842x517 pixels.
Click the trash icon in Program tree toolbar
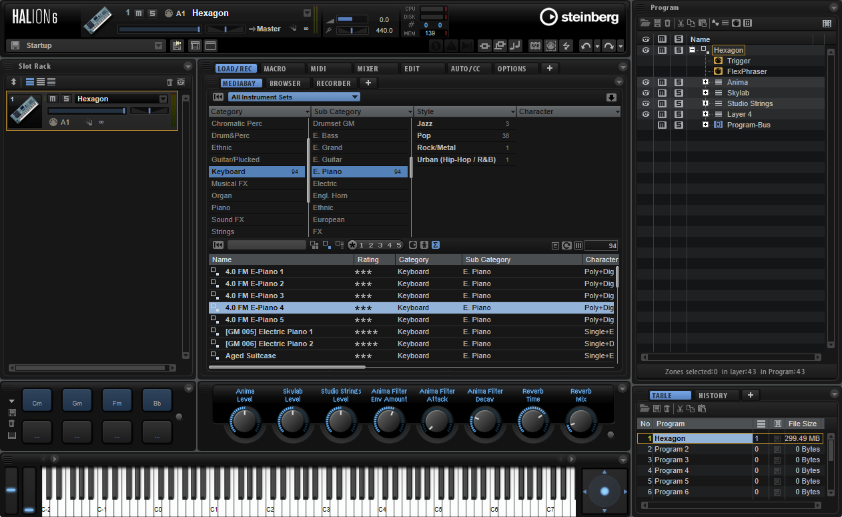pyautogui.click(x=667, y=23)
